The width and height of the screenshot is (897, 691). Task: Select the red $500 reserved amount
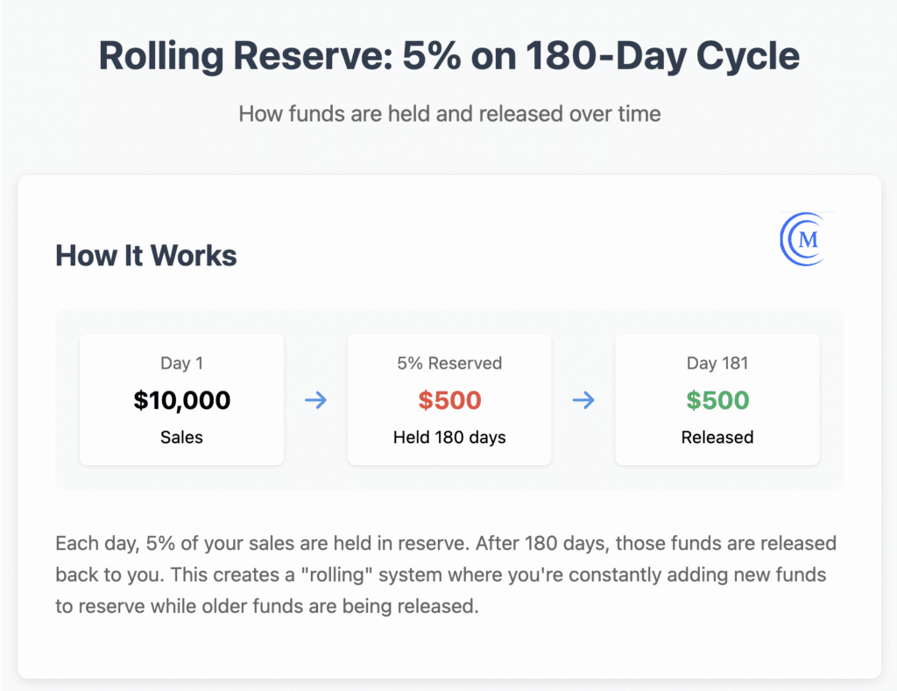point(449,400)
